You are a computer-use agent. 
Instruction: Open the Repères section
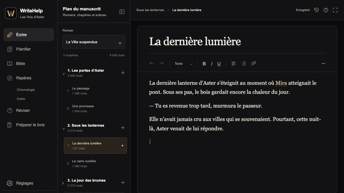(x=29, y=78)
